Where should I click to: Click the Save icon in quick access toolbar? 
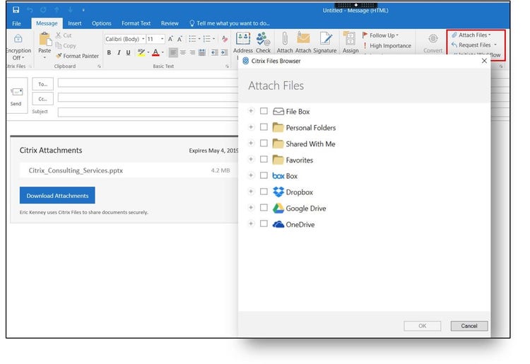[16, 10]
